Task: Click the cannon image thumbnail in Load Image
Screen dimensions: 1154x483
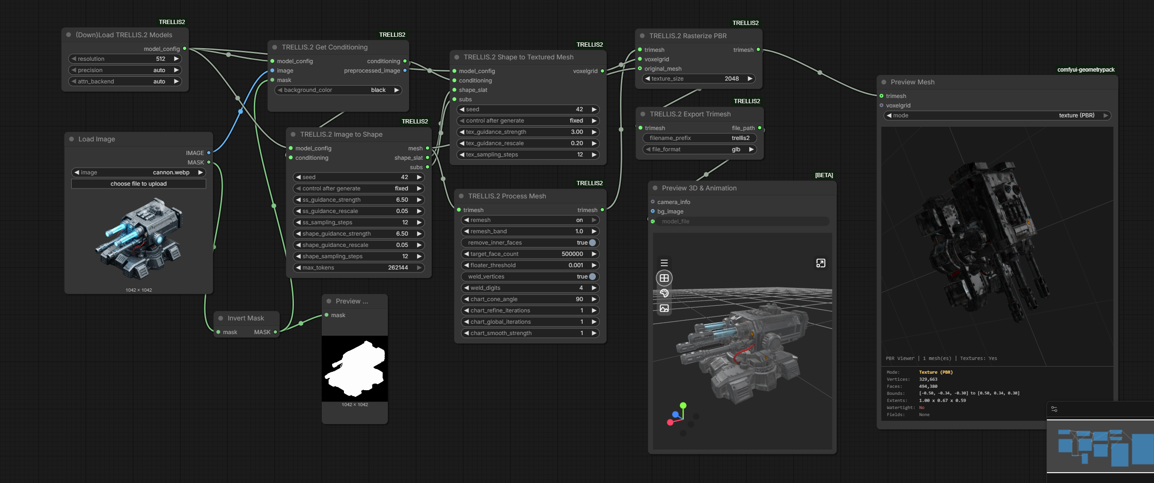Action: pos(139,239)
